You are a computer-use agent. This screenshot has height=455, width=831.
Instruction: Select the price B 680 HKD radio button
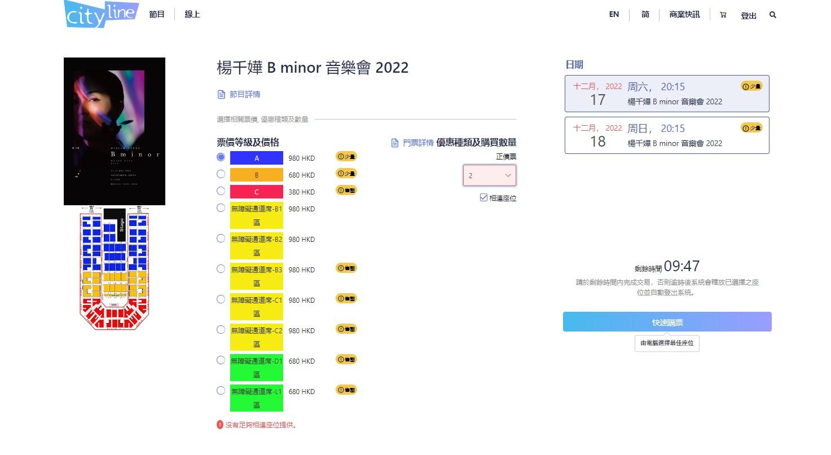click(x=221, y=174)
